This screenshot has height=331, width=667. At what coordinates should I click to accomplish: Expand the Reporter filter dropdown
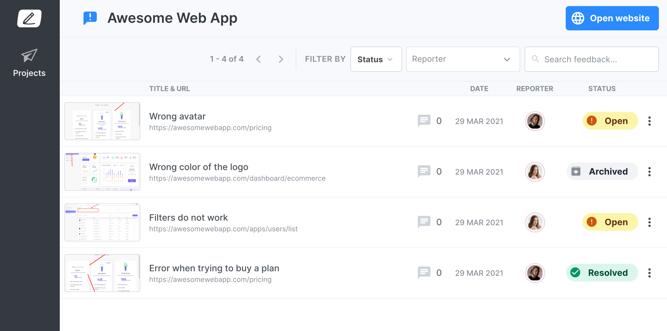coord(463,59)
